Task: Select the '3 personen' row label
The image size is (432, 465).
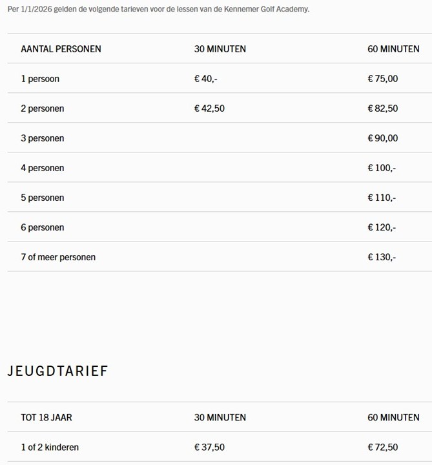Action: point(43,138)
